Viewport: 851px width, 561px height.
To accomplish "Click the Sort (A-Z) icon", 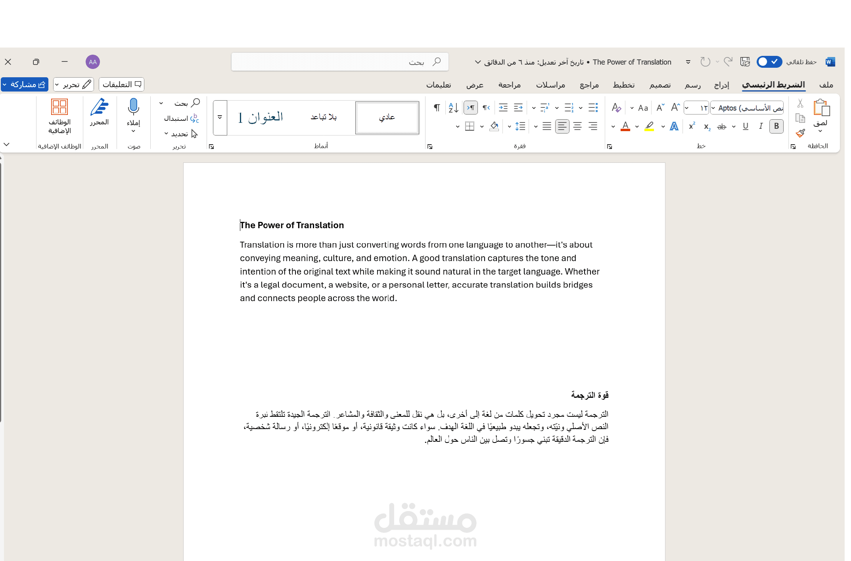I will coord(453,107).
